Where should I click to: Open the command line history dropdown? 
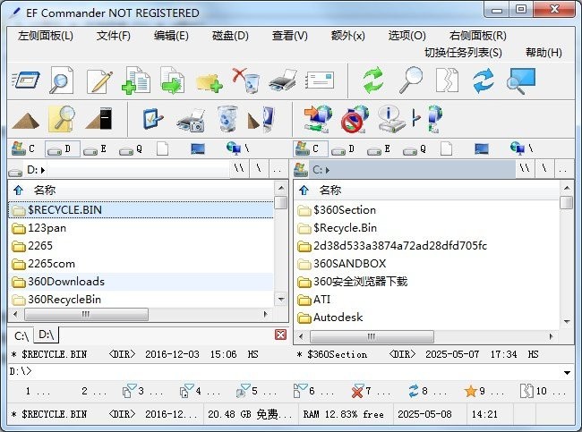pos(567,372)
